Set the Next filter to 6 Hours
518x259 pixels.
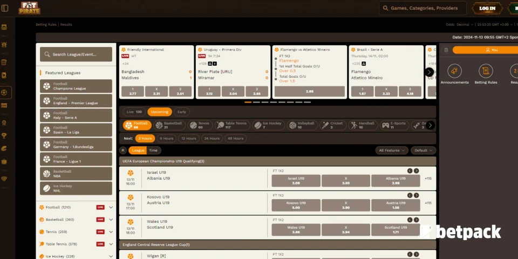tap(167, 138)
